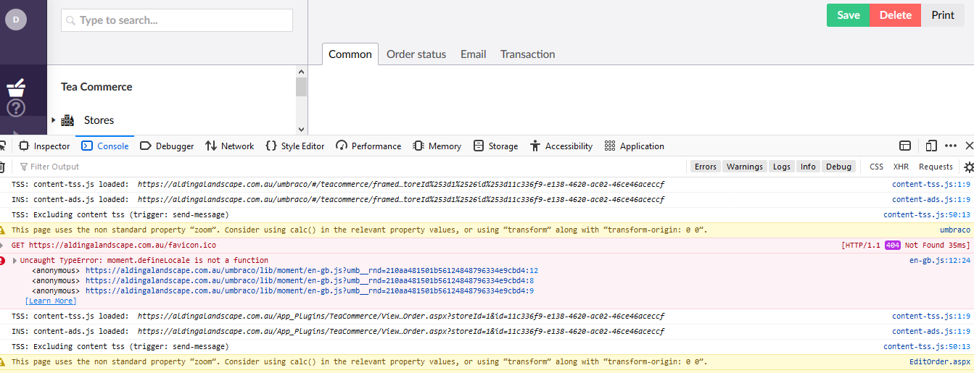Toggle the Requests filter
The image size is (974, 373).
click(936, 167)
